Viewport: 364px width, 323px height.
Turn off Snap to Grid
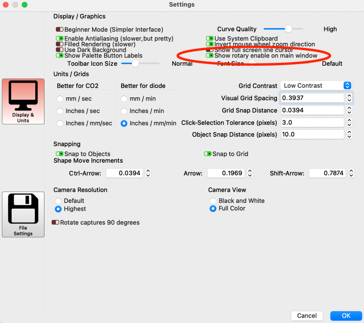tap(208, 154)
